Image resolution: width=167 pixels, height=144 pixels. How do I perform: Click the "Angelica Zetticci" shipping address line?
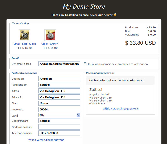click(x=99, y=94)
